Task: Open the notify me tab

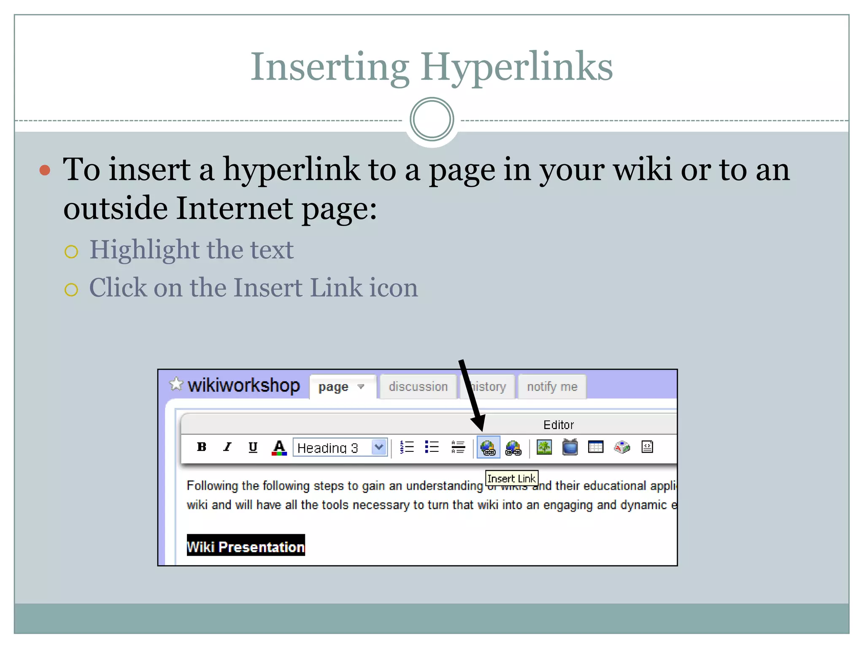Action: (x=552, y=386)
